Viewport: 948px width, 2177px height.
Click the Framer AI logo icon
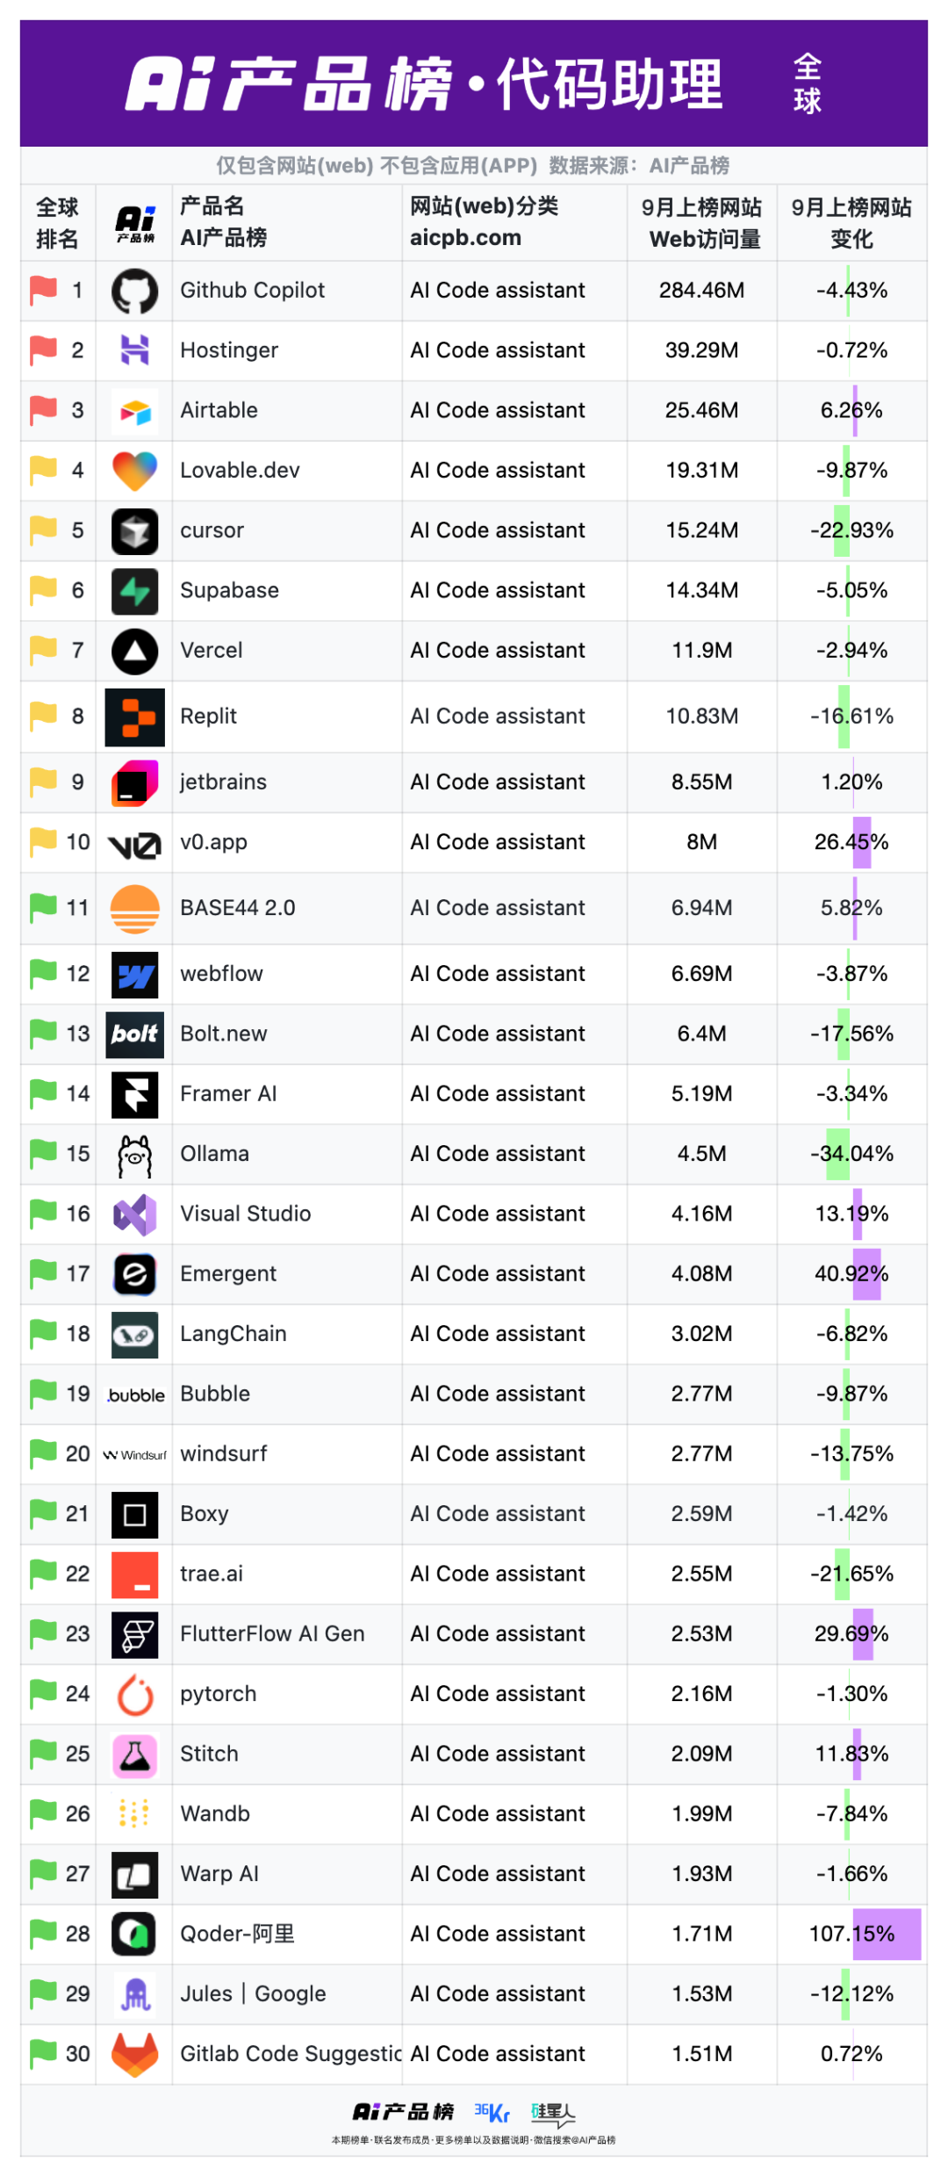pos(134,1094)
